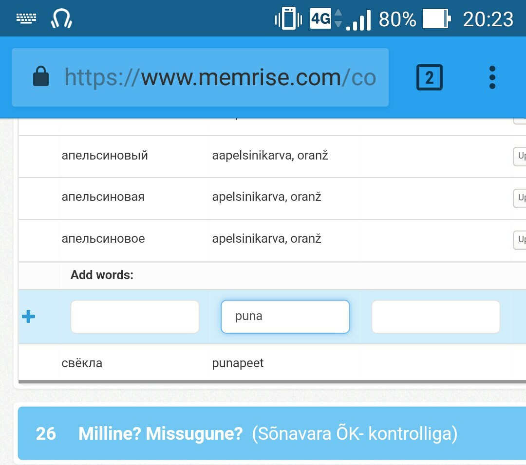The height and width of the screenshot is (465, 526).
Task: Tap the vibrate mode status icon
Action: (288, 18)
